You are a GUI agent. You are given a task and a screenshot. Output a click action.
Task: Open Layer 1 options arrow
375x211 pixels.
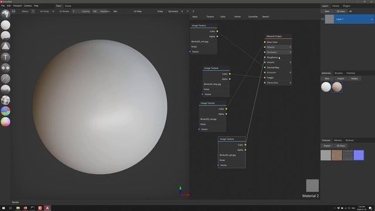coord(371,19)
